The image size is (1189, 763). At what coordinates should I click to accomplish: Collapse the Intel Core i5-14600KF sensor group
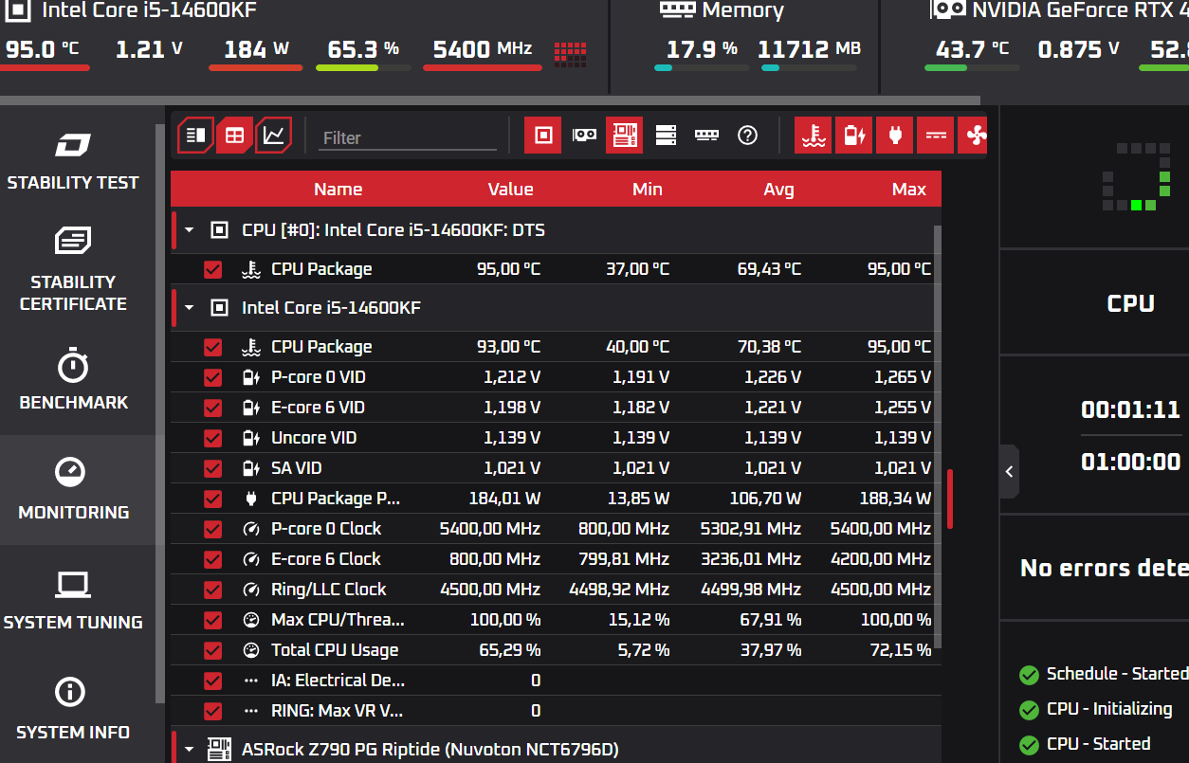pyautogui.click(x=189, y=308)
